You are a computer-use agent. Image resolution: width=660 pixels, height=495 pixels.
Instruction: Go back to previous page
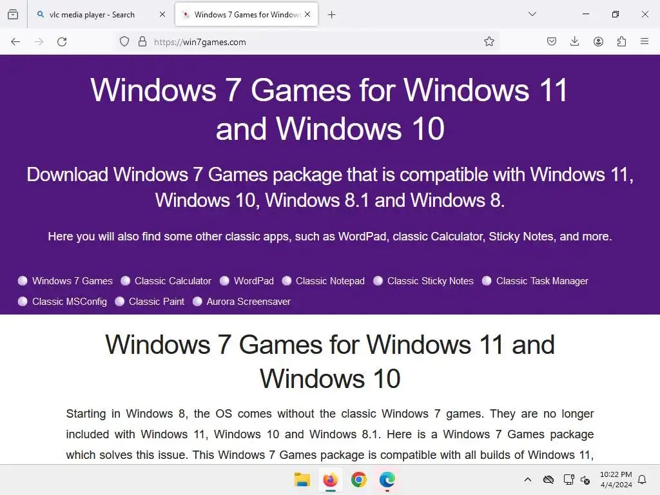point(15,42)
